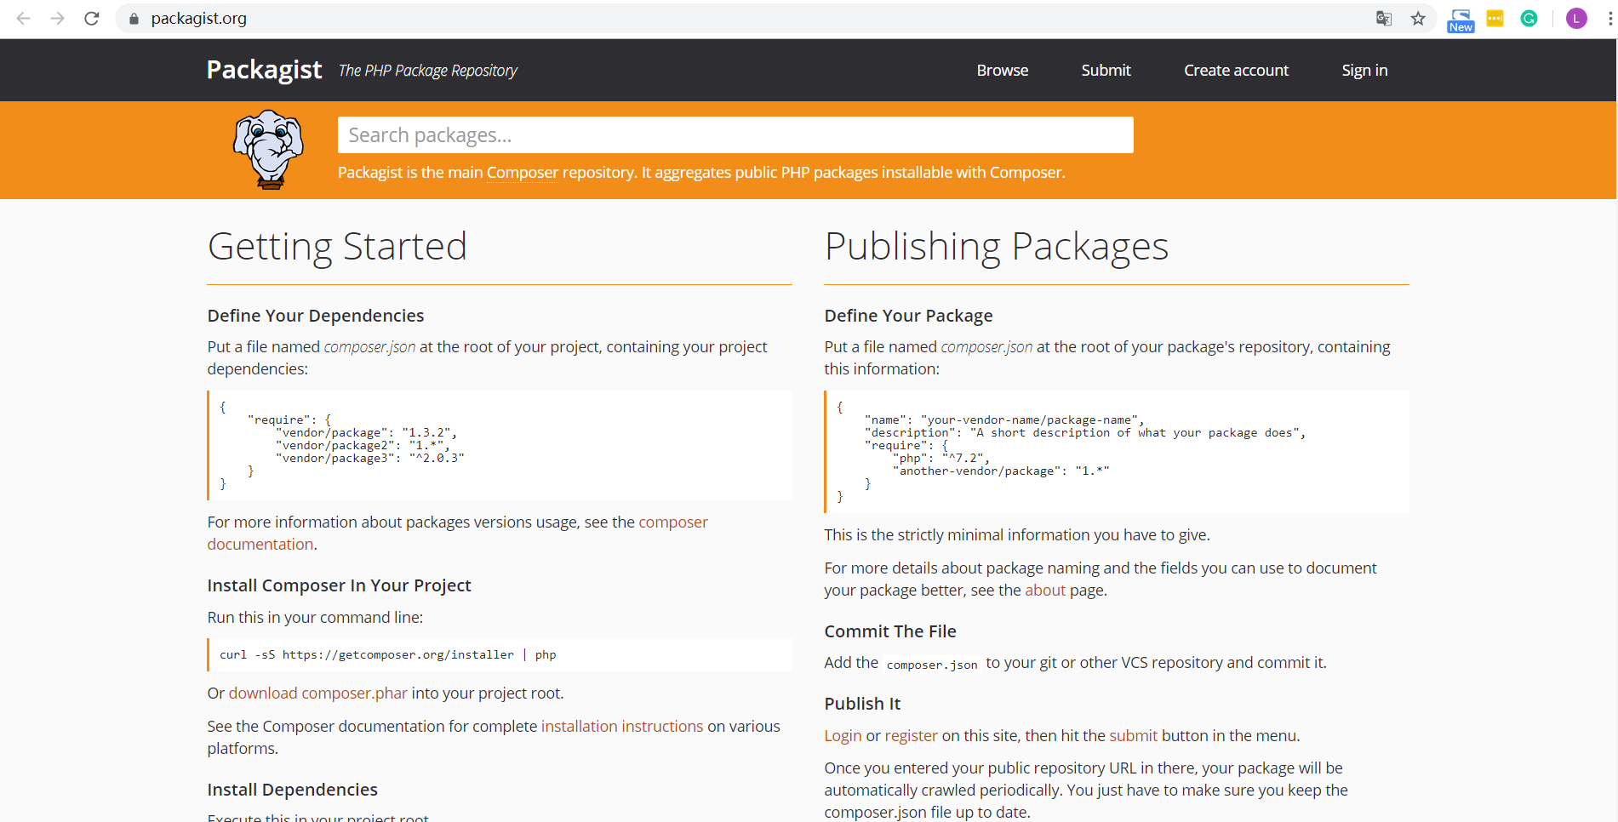Click the Publishing Packages heading
The height and width of the screenshot is (822, 1618).
pos(996,247)
